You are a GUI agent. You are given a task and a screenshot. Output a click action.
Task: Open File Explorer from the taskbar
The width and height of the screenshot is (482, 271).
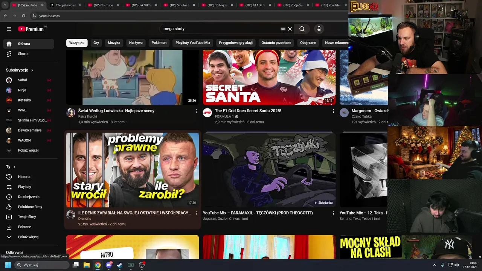[x=86, y=265]
